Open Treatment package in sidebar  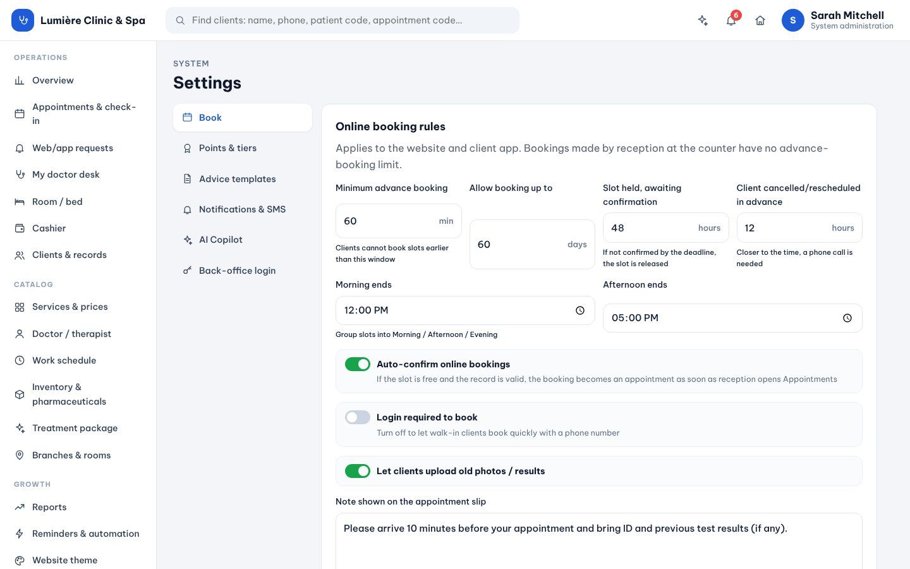78,428
